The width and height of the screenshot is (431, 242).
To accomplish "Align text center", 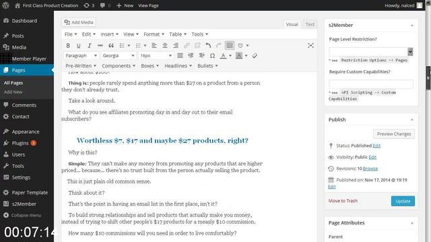I will point(165,46).
